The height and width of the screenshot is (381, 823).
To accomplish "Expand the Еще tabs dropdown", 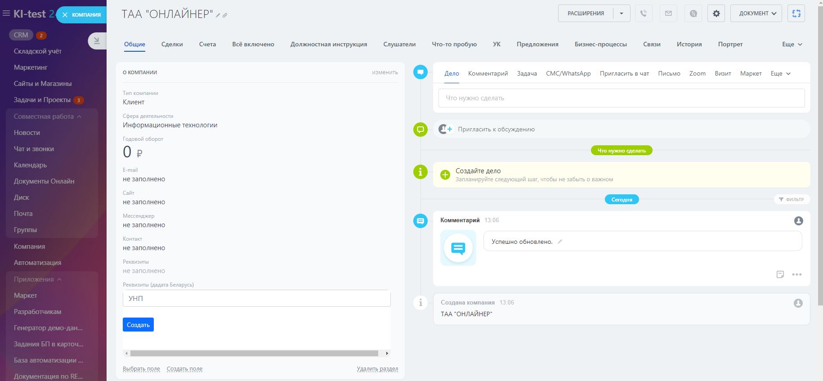I will click(x=792, y=44).
